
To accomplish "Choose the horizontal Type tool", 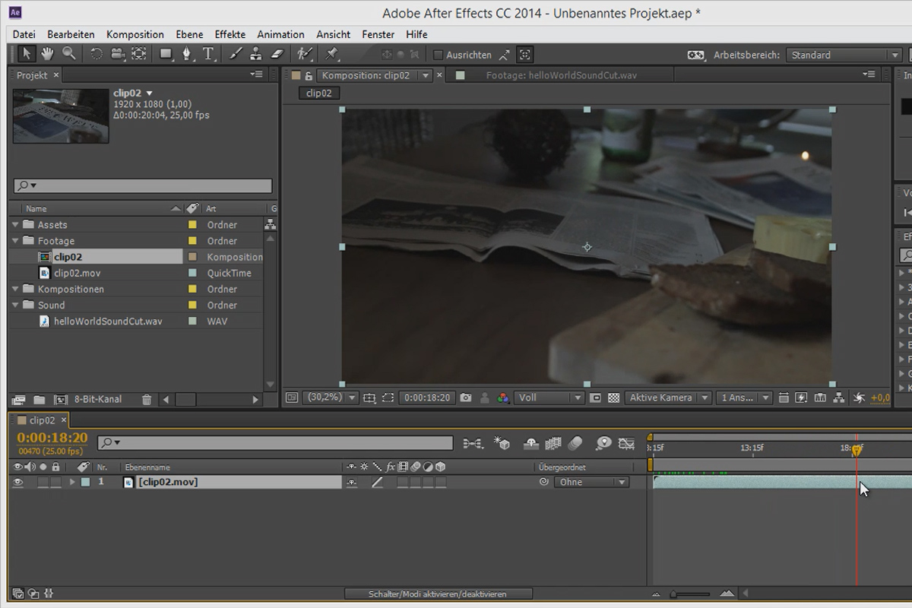I will click(208, 53).
